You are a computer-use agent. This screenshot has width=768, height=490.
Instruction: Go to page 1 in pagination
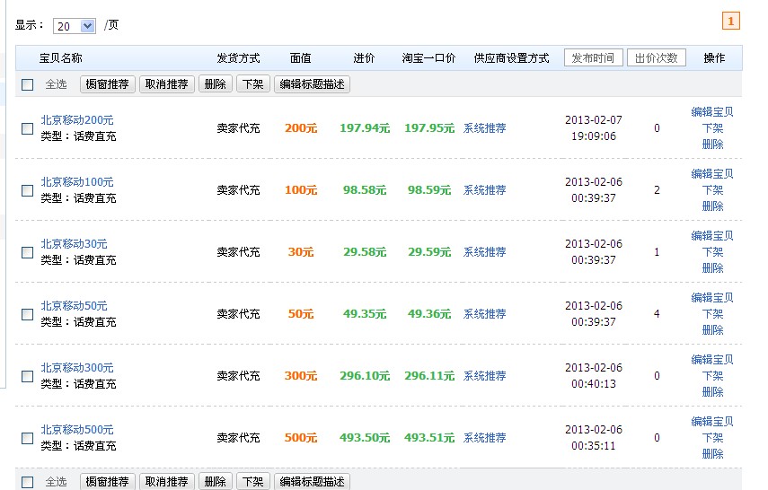click(x=731, y=21)
